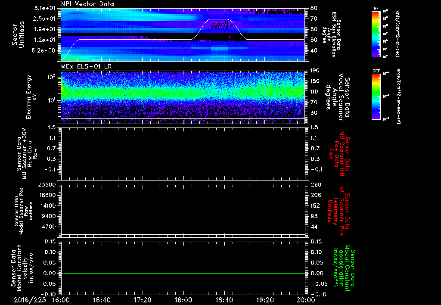Click the "DEF" label above the color bar
This screenshot has height=305, width=441.
point(376,71)
